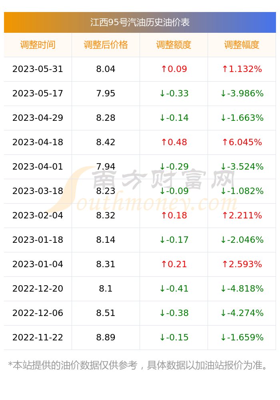Click the footer disclaimer about 油价数据
The width and height of the screenshot is (280, 400).
tap(138, 365)
